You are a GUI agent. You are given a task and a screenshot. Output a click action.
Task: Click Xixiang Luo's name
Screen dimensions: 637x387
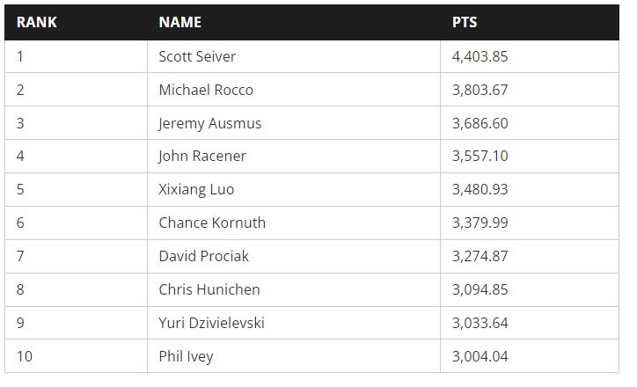pyautogui.click(x=195, y=190)
